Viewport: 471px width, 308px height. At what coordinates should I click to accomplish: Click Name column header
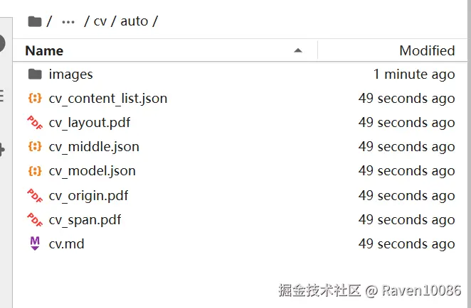(x=44, y=50)
